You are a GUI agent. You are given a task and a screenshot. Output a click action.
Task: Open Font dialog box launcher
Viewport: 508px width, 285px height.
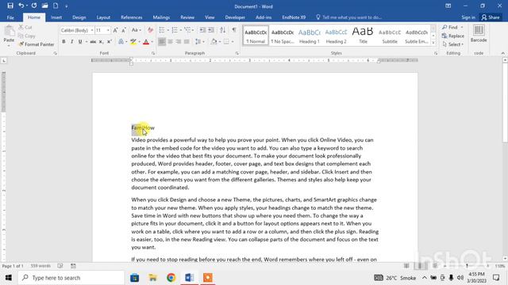click(153, 53)
